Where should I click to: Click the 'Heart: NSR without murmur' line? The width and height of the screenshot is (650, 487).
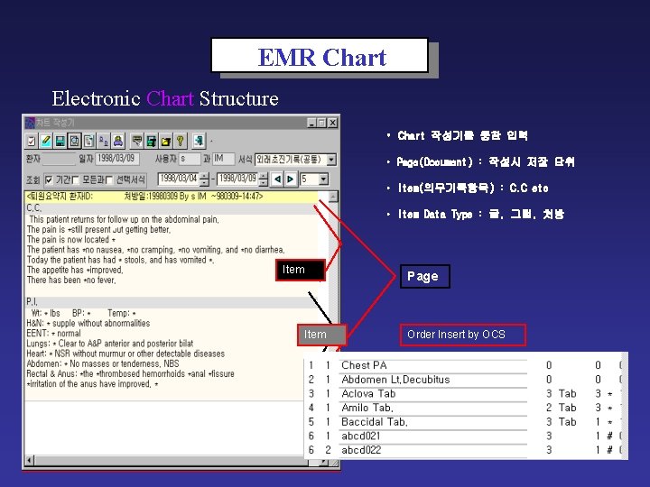coord(125,354)
